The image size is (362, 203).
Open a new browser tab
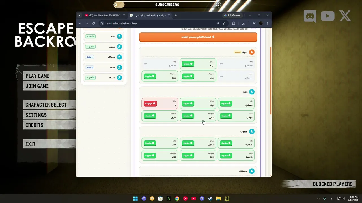pos(176,15)
